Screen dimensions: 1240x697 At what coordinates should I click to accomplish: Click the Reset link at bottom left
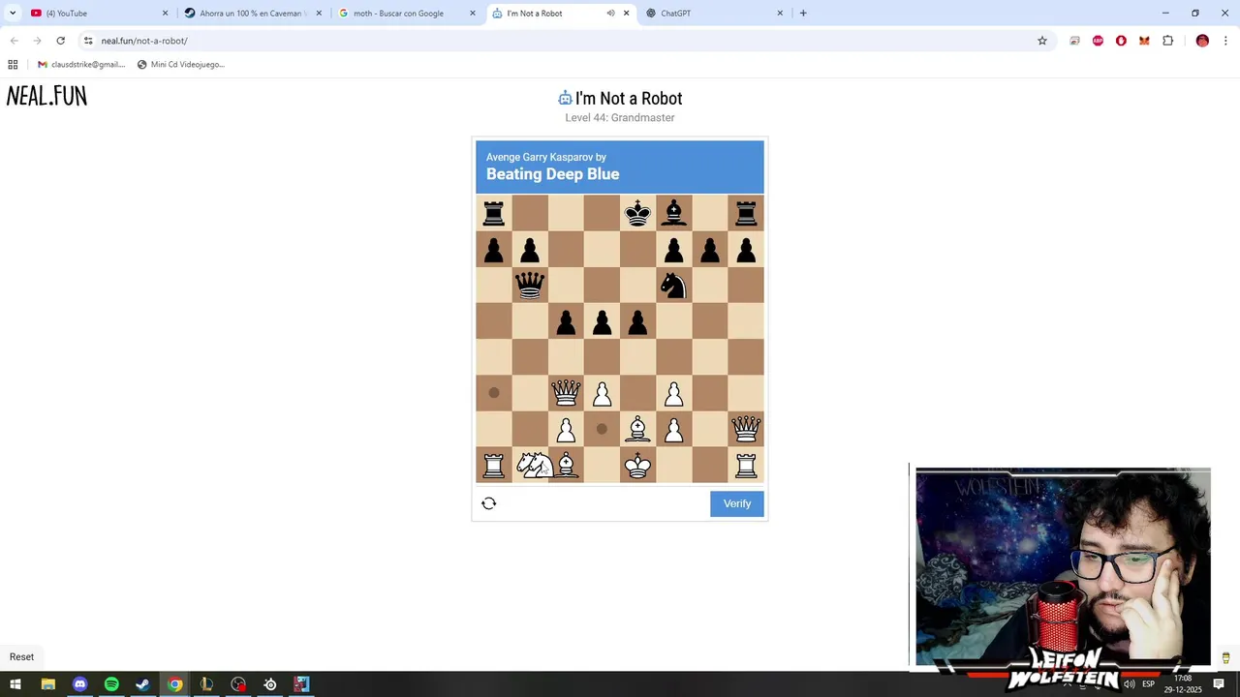[x=21, y=656]
